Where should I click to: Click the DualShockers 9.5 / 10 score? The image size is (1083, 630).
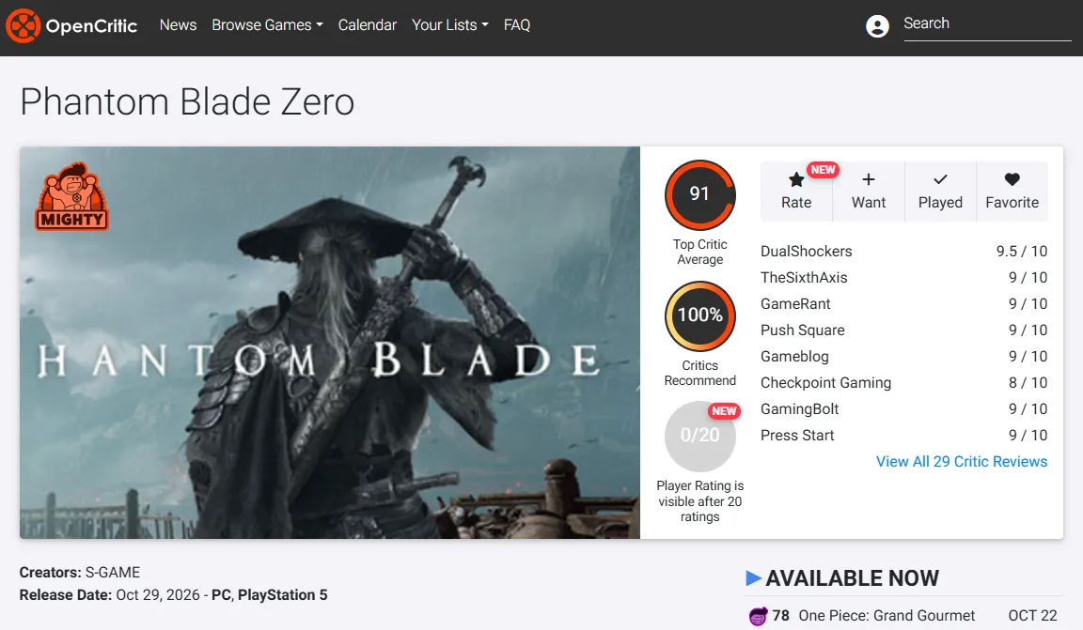(1022, 252)
